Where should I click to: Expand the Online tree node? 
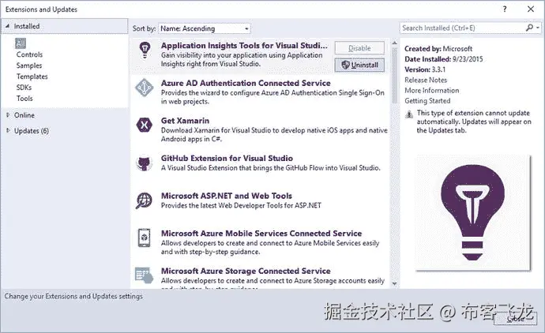point(8,115)
